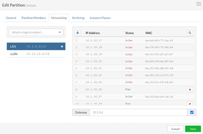Viewport: 203px width, 134px height.
Task: Open the Attach a logical subnet dropdown
Action: click(x=36, y=32)
